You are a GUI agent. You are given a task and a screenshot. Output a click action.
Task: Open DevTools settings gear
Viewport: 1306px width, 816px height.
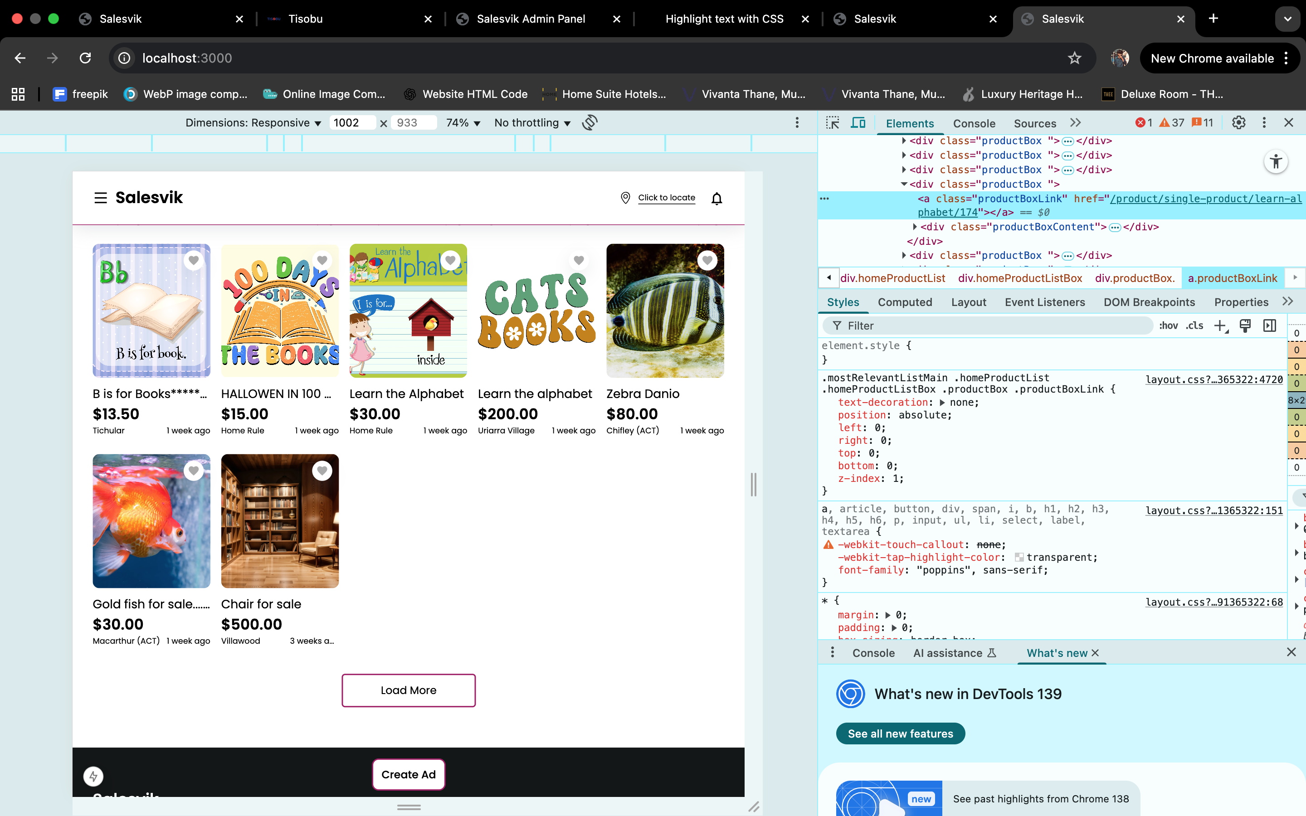pyautogui.click(x=1238, y=123)
